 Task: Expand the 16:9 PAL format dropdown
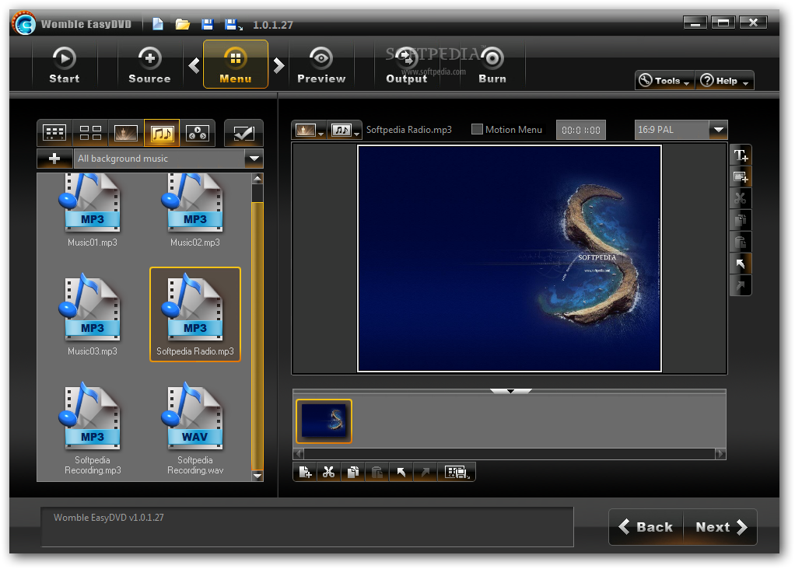pos(719,130)
